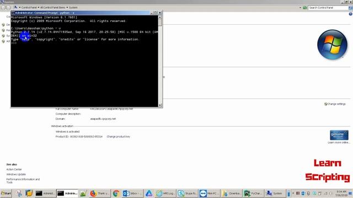This screenshot has height=198, width=353.
Task: Focus the 'Search Control Panel' box
Action: [x=328, y=8]
